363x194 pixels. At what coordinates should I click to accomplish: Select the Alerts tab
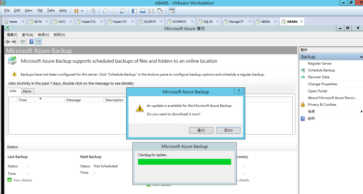pos(27,91)
